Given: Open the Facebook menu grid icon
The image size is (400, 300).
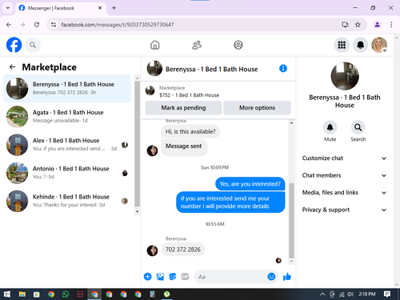Looking at the screenshot, I should pos(342,45).
